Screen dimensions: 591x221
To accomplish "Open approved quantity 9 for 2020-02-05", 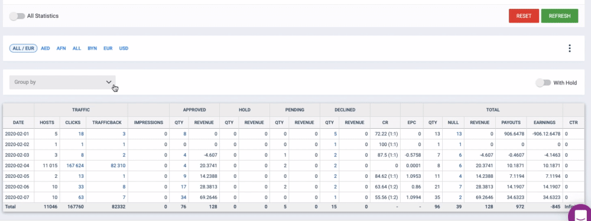I will tap(184, 176).
